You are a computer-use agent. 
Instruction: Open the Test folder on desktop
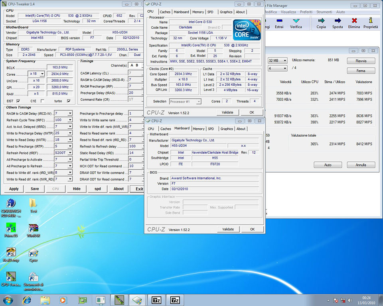(33, 206)
